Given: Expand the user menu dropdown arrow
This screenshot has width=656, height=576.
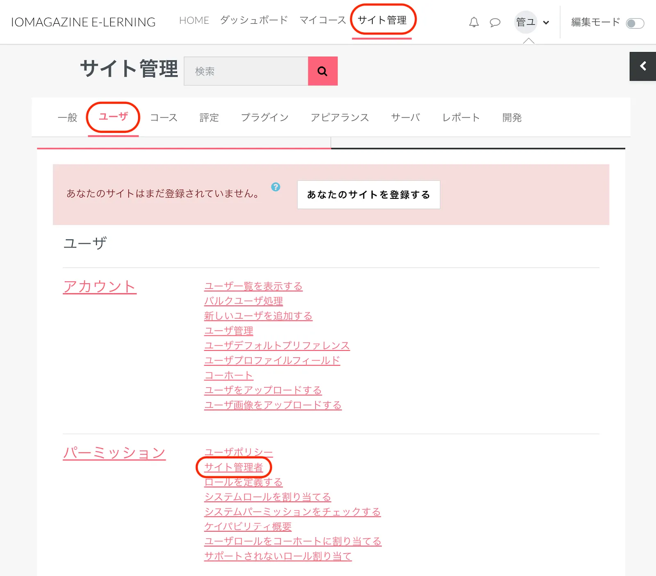Looking at the screenshot, I should tap(546, 23).
